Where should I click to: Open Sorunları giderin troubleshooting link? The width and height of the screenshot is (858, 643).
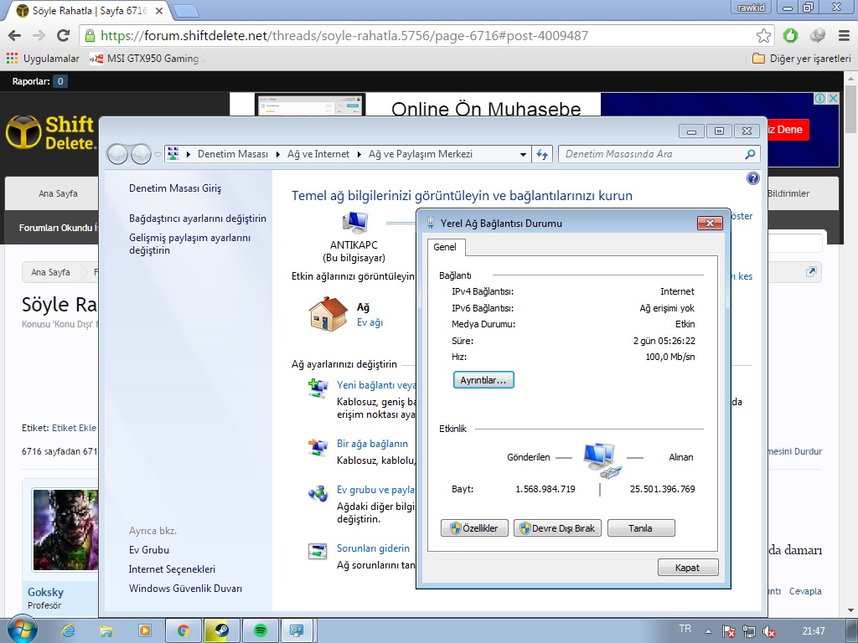[373, 548]
